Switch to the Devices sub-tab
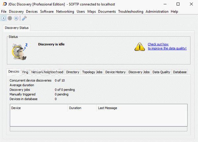This screenshot has width=198, height=142. pos(14,72)
